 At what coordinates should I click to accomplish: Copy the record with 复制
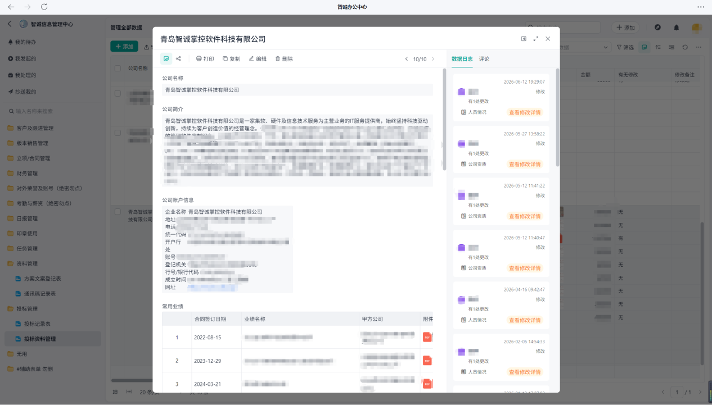coord(231,58)
